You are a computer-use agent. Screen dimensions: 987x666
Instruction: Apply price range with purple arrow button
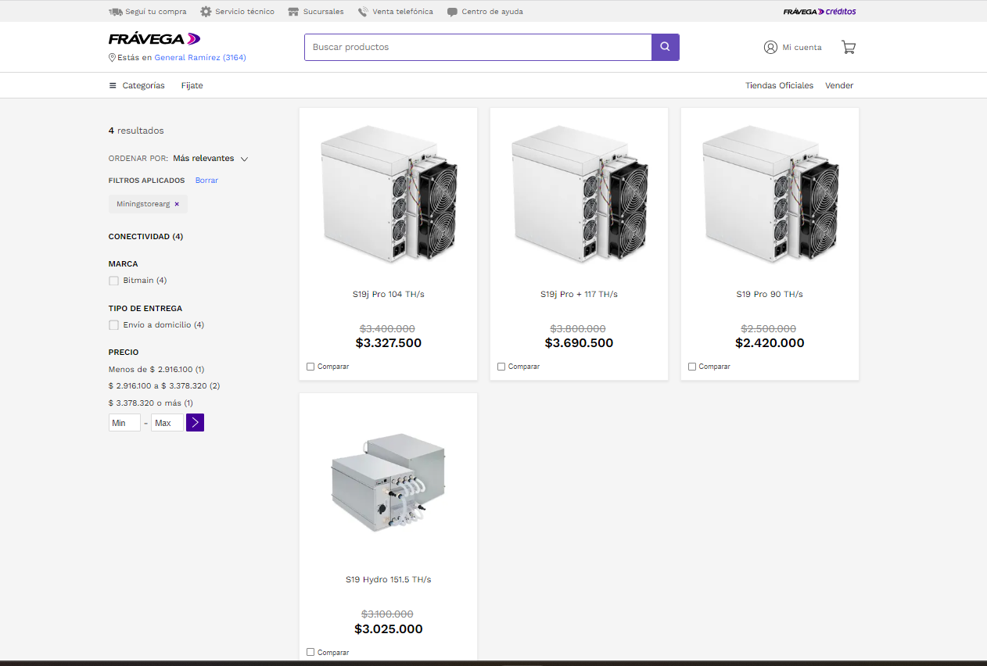(195, 423)
